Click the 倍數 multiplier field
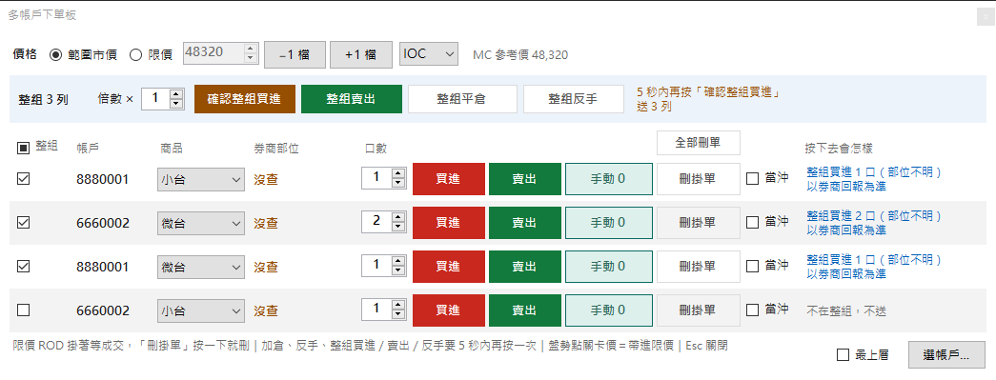The width and height of the screenshot is (996, 380). [x=155, y=98]
